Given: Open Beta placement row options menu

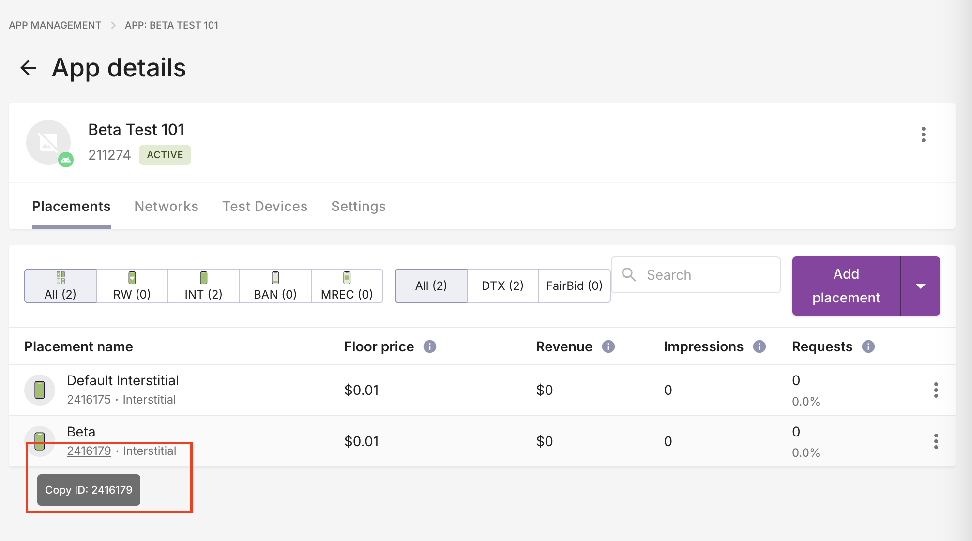Looking at the screenshot, I should [x=936, y=441].
